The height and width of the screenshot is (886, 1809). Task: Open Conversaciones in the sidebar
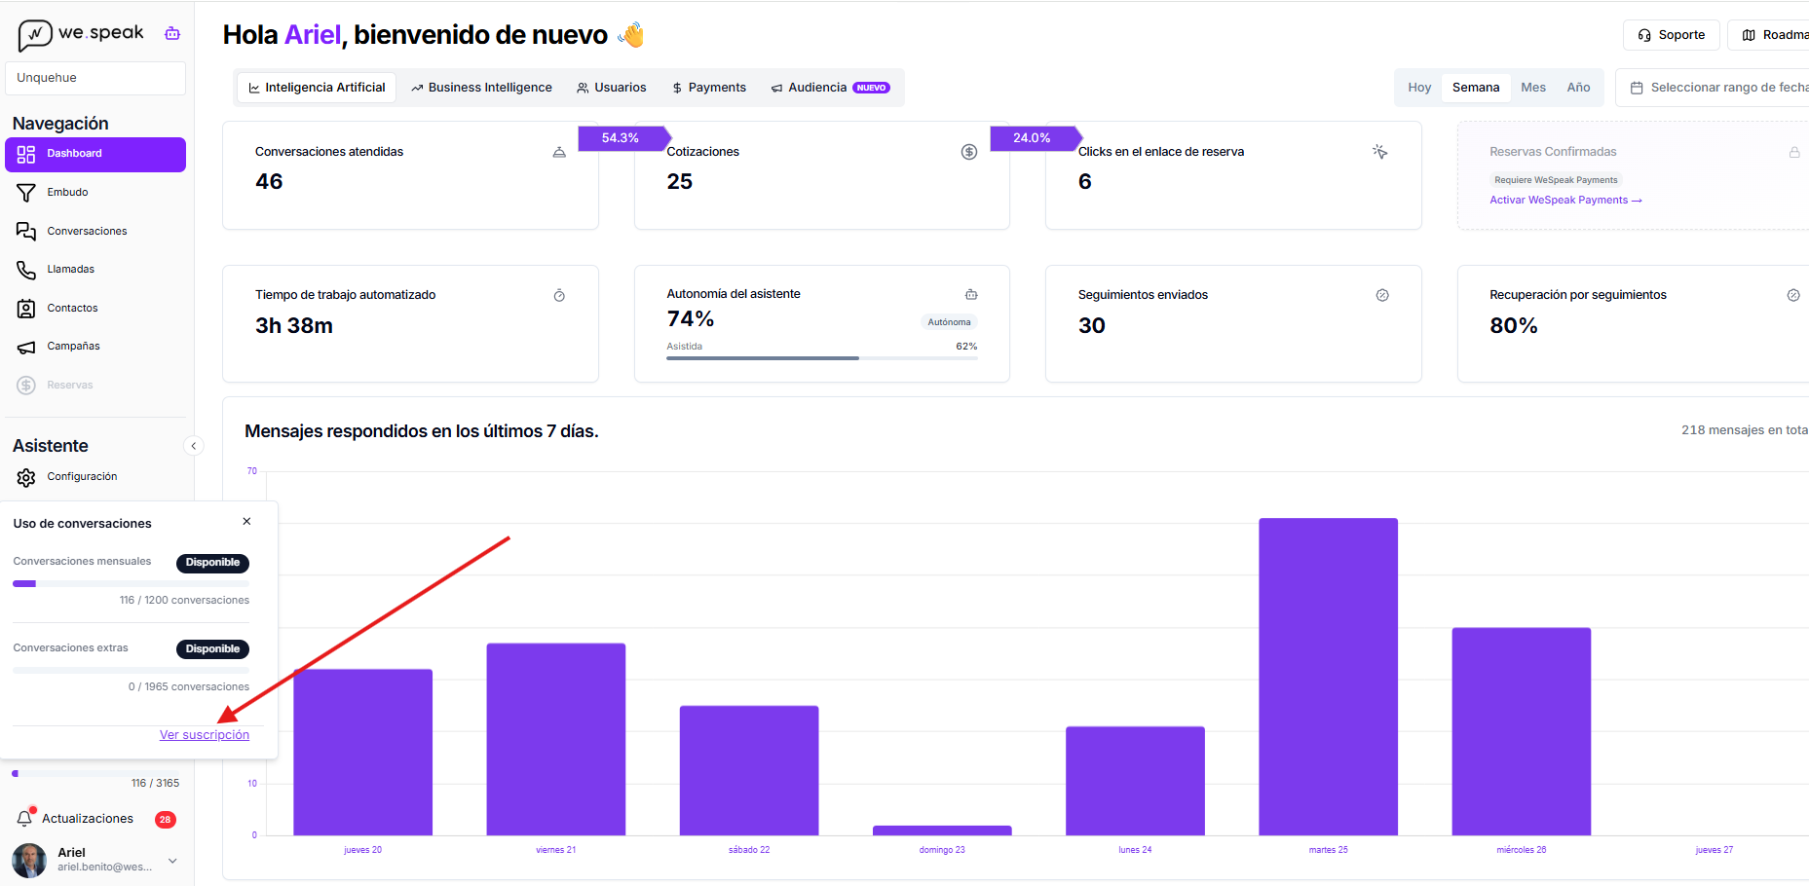(x=95, y=232)
